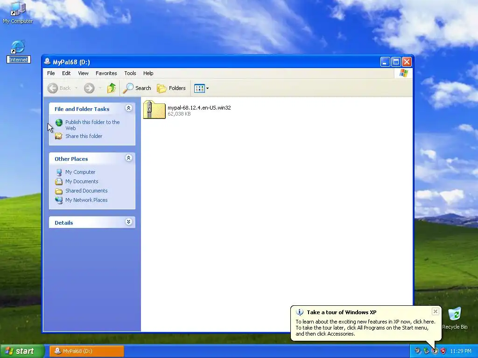Click the My Documents folder icon in sidebar
478x358 pixels.
(59, 182)
